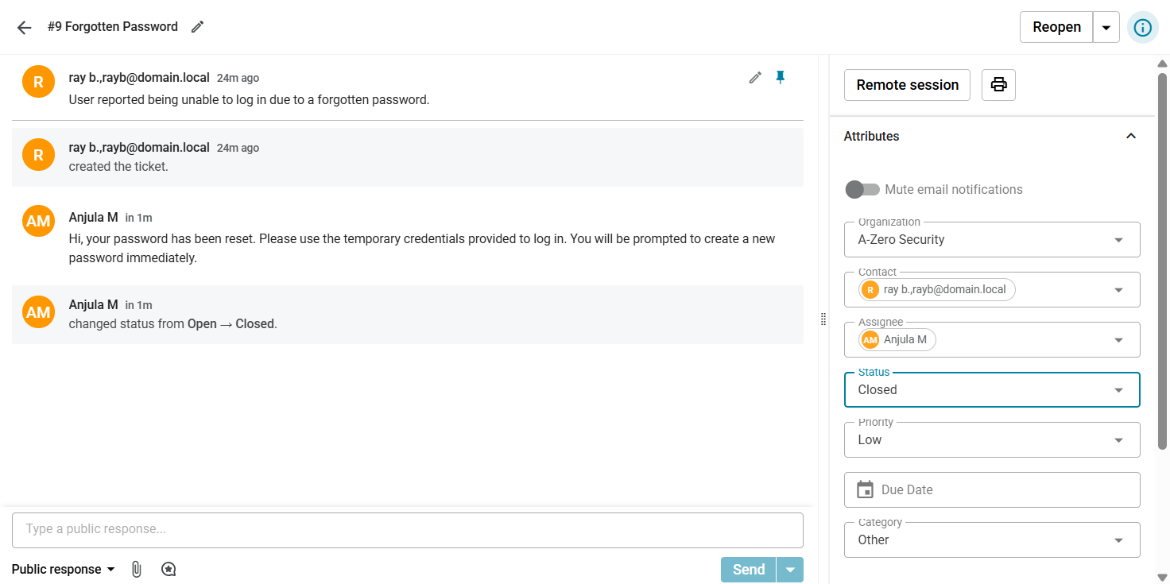Viewport: 1170px width, 584px height.
Task: Click the Reopen button
Action: [x=1056, y=27]
